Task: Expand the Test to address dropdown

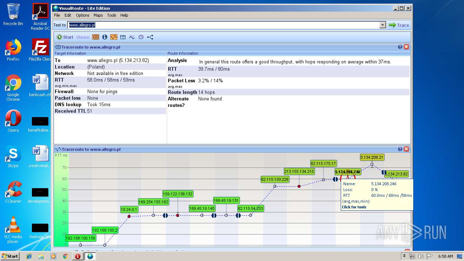Action: pyautogui.click(x=383, y=25)
